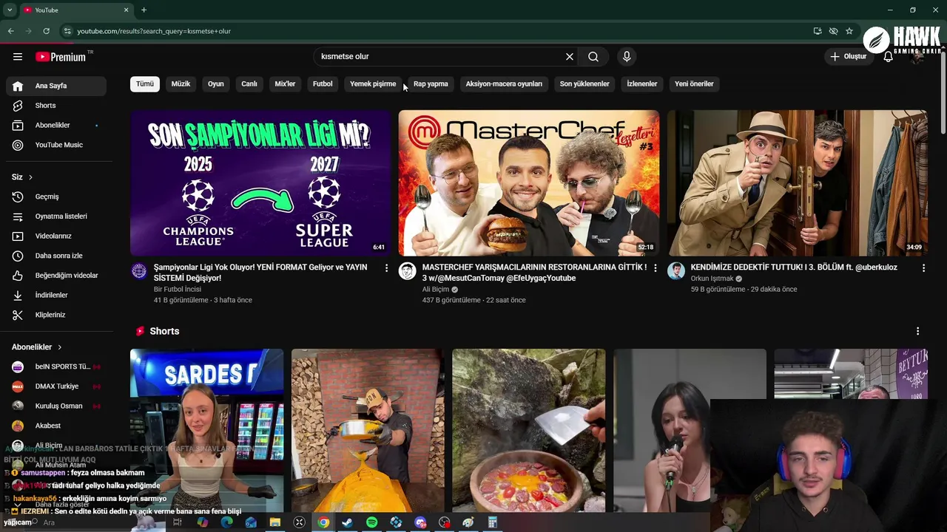Viewport: 947px width, 532px height.
Task: Open File Explorer from the taskbar
Action: [x=274, y=522]
